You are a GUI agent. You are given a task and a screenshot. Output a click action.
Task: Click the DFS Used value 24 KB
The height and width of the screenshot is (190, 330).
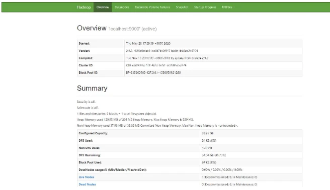pyautogui.click(x=209, y=141)
